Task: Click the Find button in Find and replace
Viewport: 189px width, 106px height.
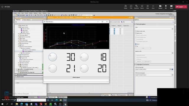Action: click(143, 48)
